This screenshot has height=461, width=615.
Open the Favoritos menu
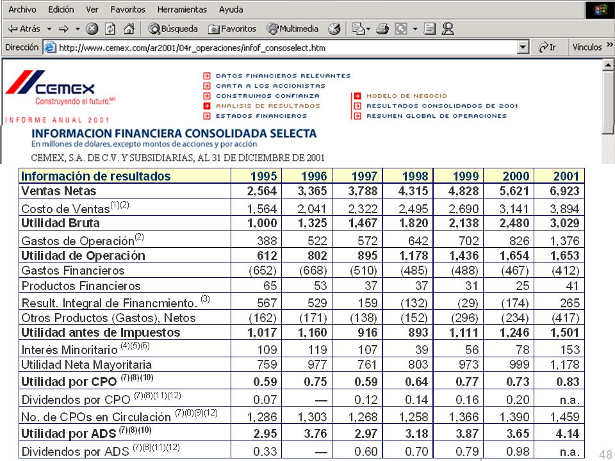point(128,10)
